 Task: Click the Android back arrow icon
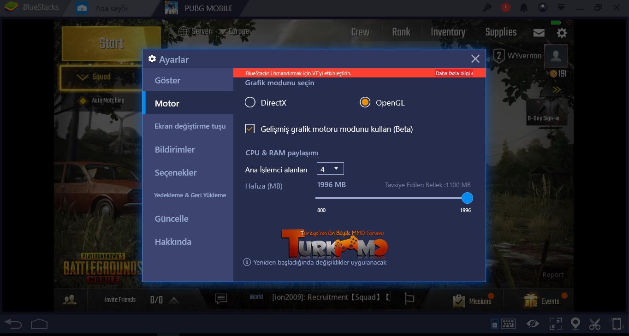(x=13, y=324)
